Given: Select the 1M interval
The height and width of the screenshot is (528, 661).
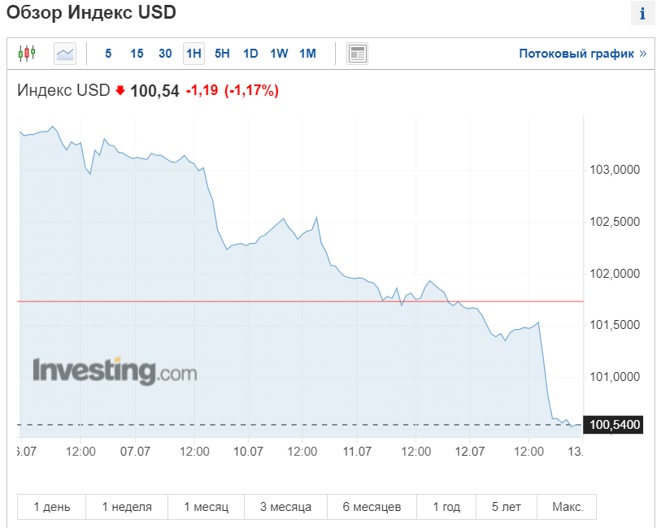Looking at the screenshot, I should pyautogui.click(x=307, y=54).
